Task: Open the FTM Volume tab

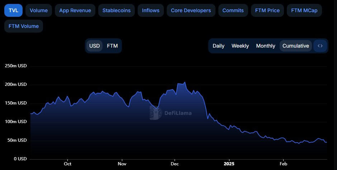Action: coord(24,26)
